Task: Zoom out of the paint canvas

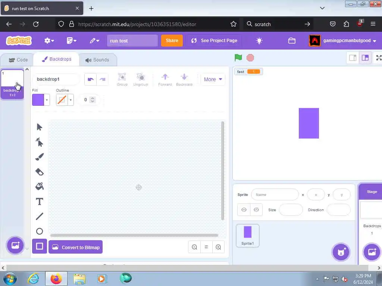Action: click(x=194, y=247)
